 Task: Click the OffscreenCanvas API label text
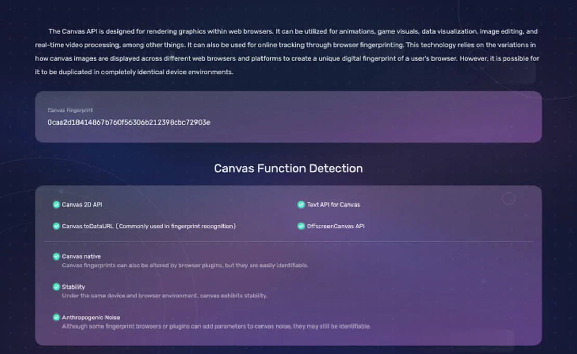pos(336,226)
